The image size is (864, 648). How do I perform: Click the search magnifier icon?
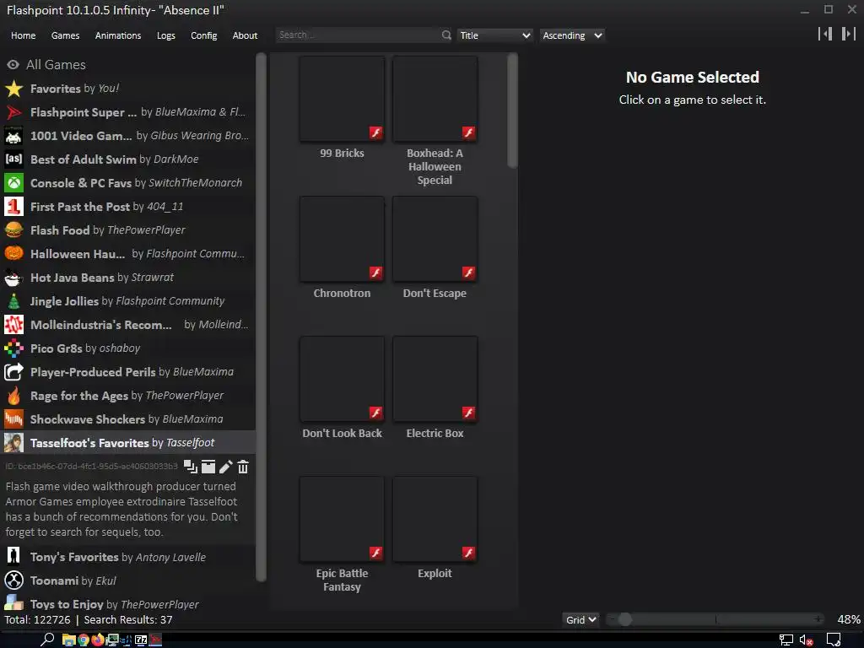tap(446, 35)
